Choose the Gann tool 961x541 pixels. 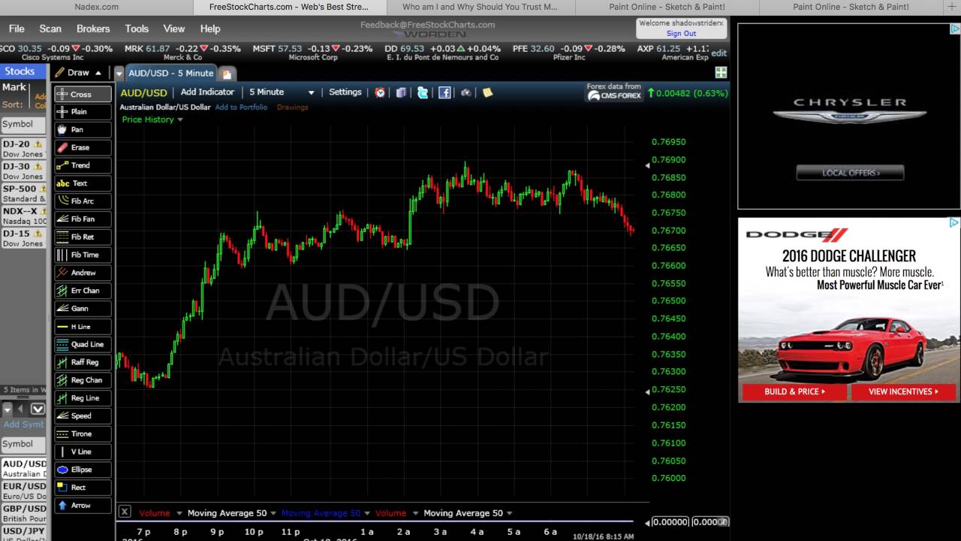point(83,309)
